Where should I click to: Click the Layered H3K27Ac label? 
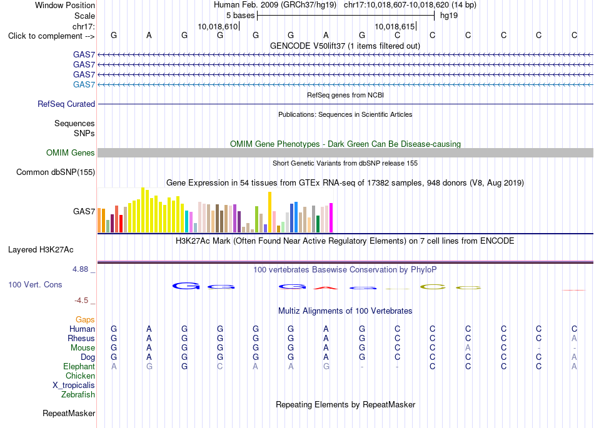point(41,250)
